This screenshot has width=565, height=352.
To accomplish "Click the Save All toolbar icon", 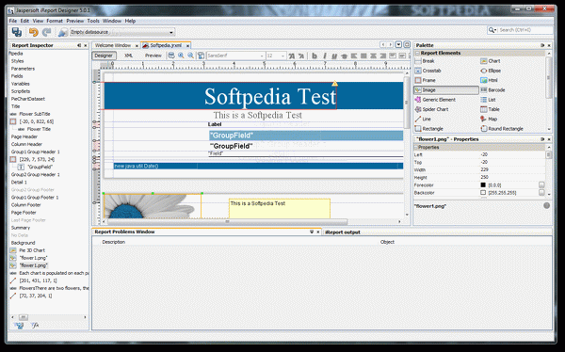I will click(17, 32).
